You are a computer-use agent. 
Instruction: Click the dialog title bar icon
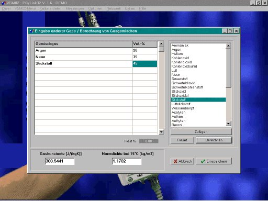click(x=31, y=31)
